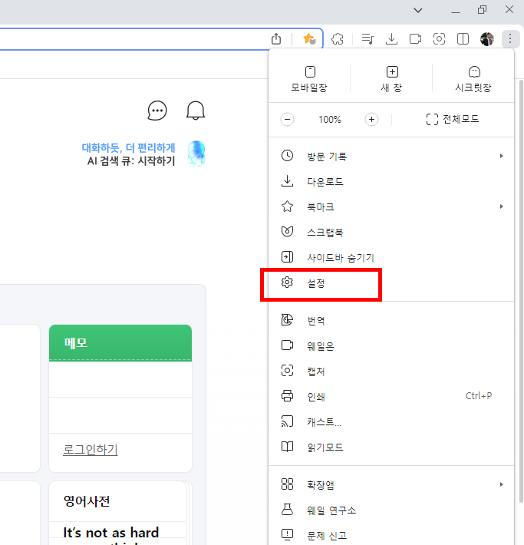Open 확장앱 extensions menu item
Screen dimensions: 524x545
click(391, 485)
